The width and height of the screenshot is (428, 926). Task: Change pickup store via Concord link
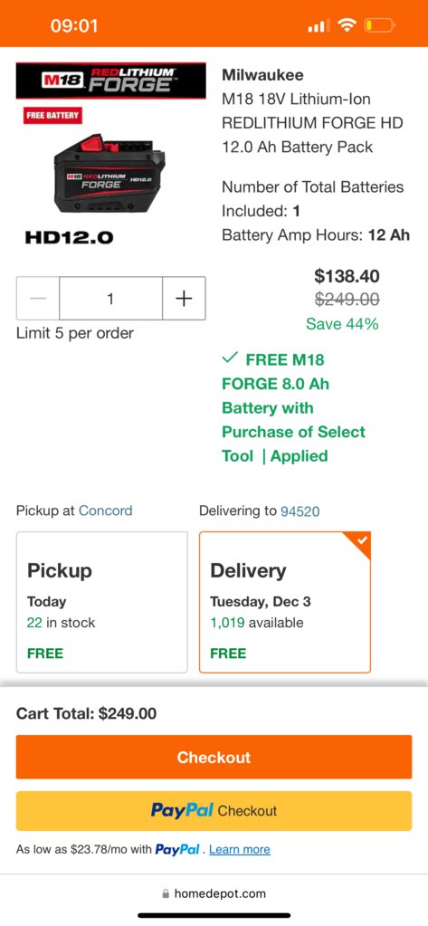click(106, 511)
